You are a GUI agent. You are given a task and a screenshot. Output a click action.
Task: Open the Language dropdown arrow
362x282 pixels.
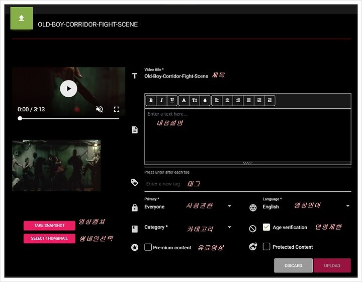click(x=348, y=206)
